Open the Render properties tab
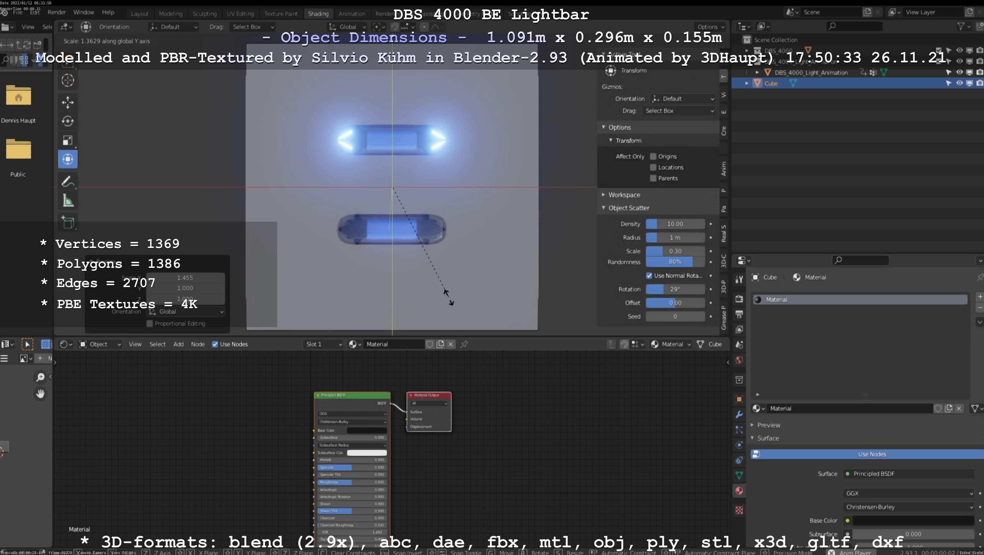Viewport: 984px width, 555px height. (739, 298)
